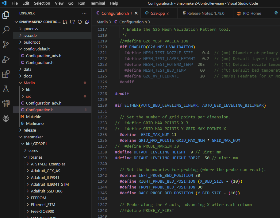Screen dimensions: 280x218
Task: Expand the data folder
Action: (52, 69)
